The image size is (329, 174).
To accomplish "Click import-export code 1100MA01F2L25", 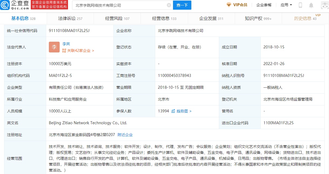I will 278,123.
